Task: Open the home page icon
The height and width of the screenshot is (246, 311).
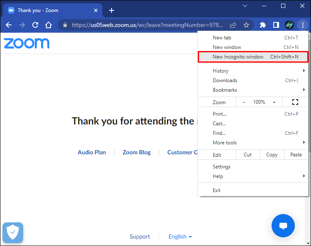Action: (x=49, y=25)
